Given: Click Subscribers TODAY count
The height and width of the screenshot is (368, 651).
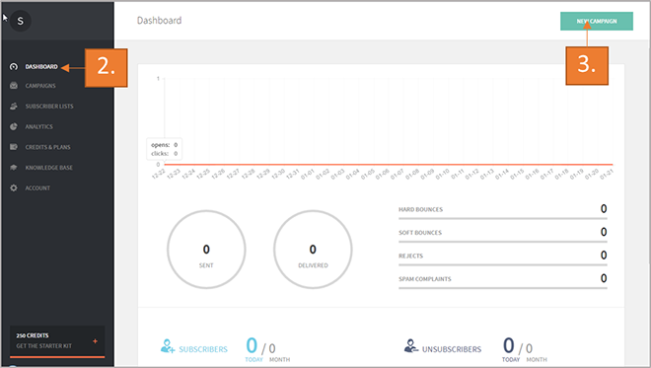Looking at the screenshot, I should pyautogui.click(x=252, y=345).
